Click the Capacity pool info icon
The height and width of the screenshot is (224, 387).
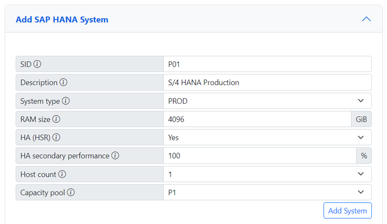click(71, 192)
